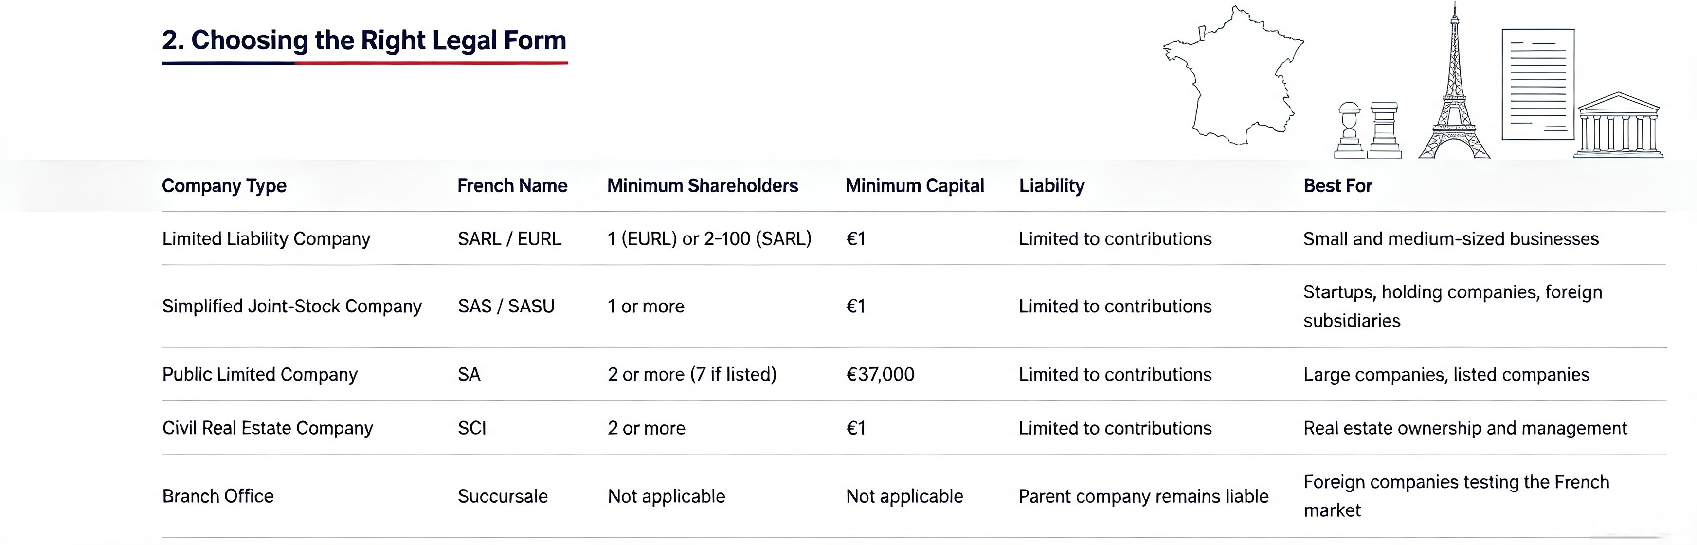Click the Eiffel Tower illustration

click(x=1454, y=80)
